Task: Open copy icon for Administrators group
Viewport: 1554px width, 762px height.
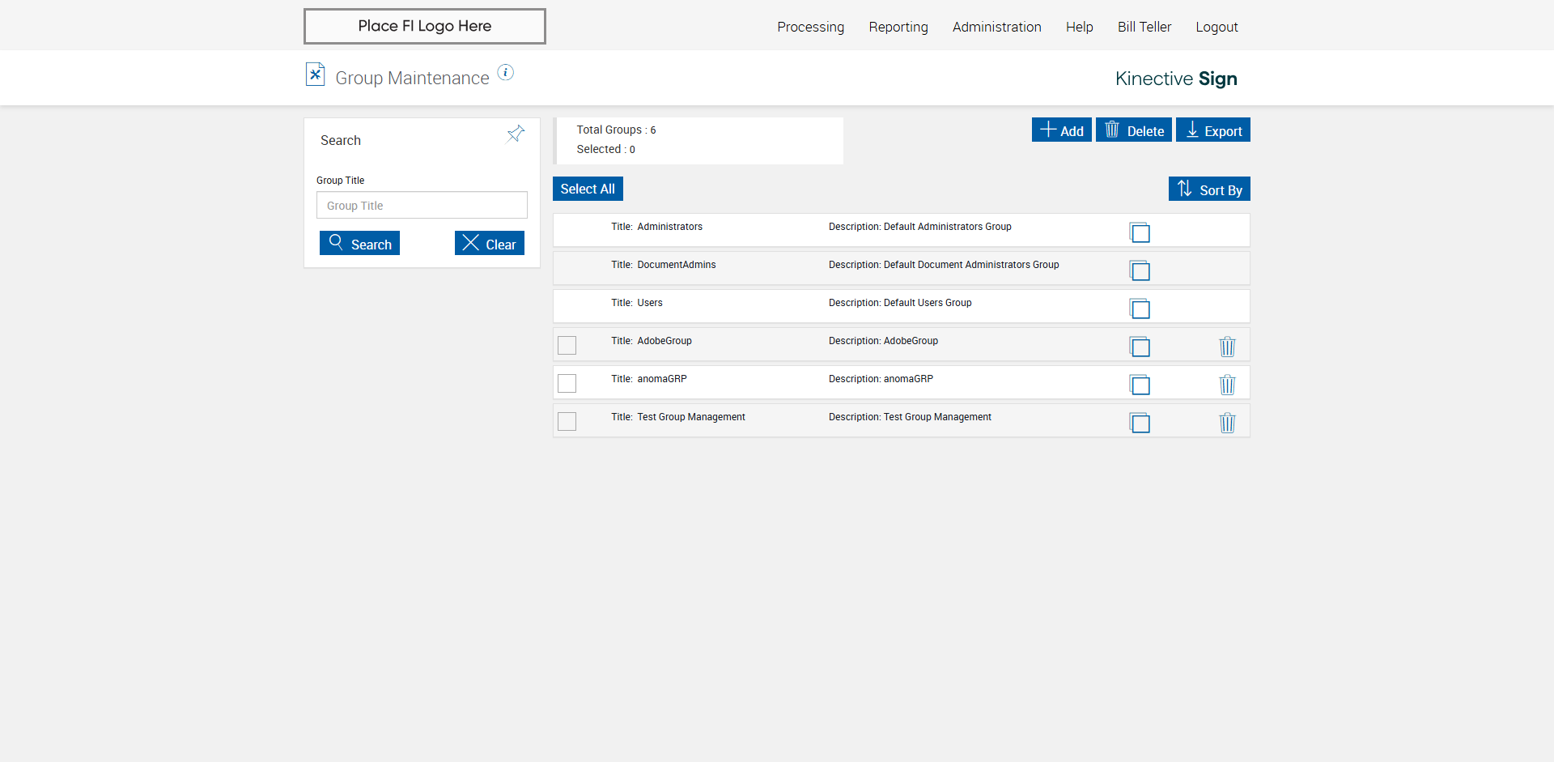Action: (x=1140, y=232)
